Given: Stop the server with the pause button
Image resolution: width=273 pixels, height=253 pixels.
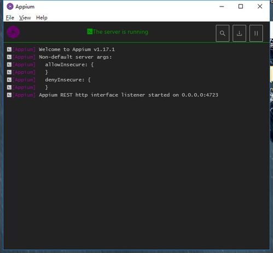Looking at the screenshot, I should click(x=256, y=33).
